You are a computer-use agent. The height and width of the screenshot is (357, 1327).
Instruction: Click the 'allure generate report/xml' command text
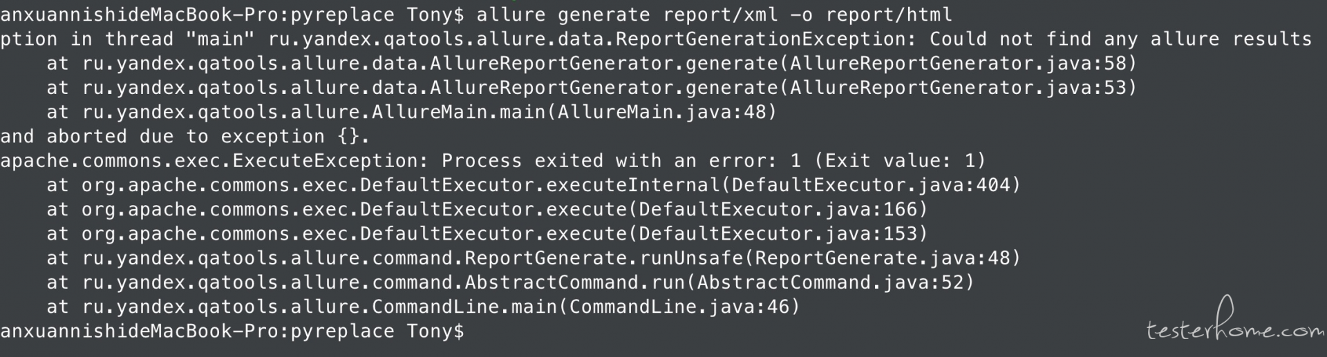[x=628, y=15]
